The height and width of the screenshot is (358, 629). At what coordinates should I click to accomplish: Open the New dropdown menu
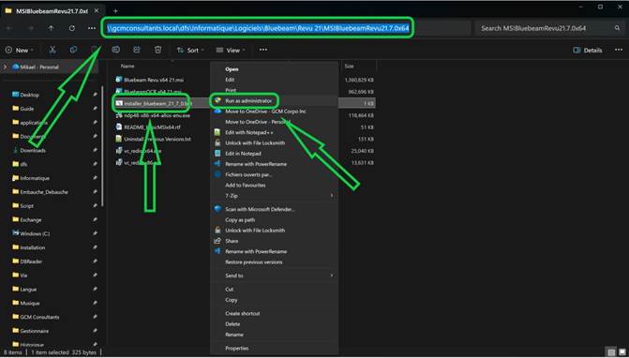coord(20,50)
